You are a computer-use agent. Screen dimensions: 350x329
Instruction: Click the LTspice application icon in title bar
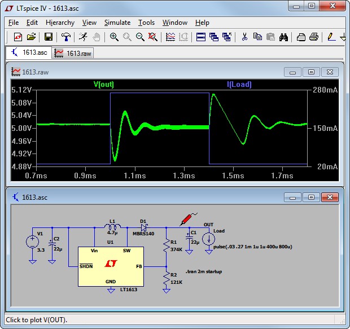(9, 8)
